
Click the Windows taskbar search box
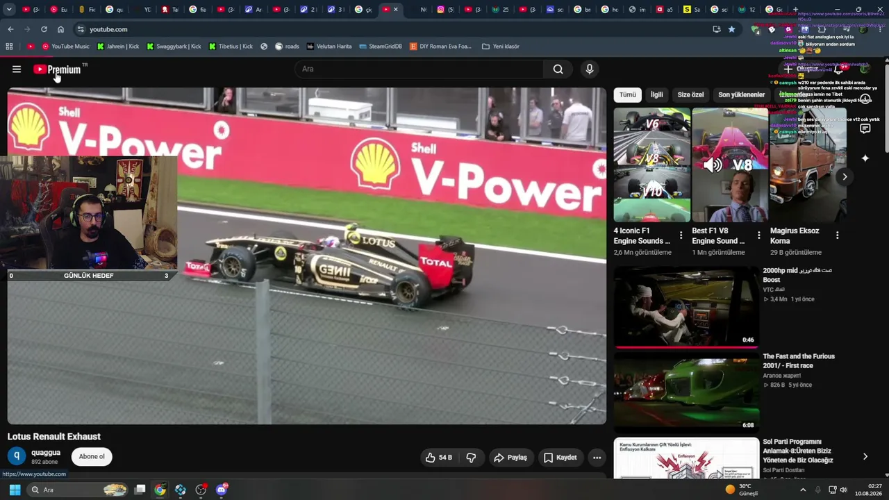coord(78,490)
